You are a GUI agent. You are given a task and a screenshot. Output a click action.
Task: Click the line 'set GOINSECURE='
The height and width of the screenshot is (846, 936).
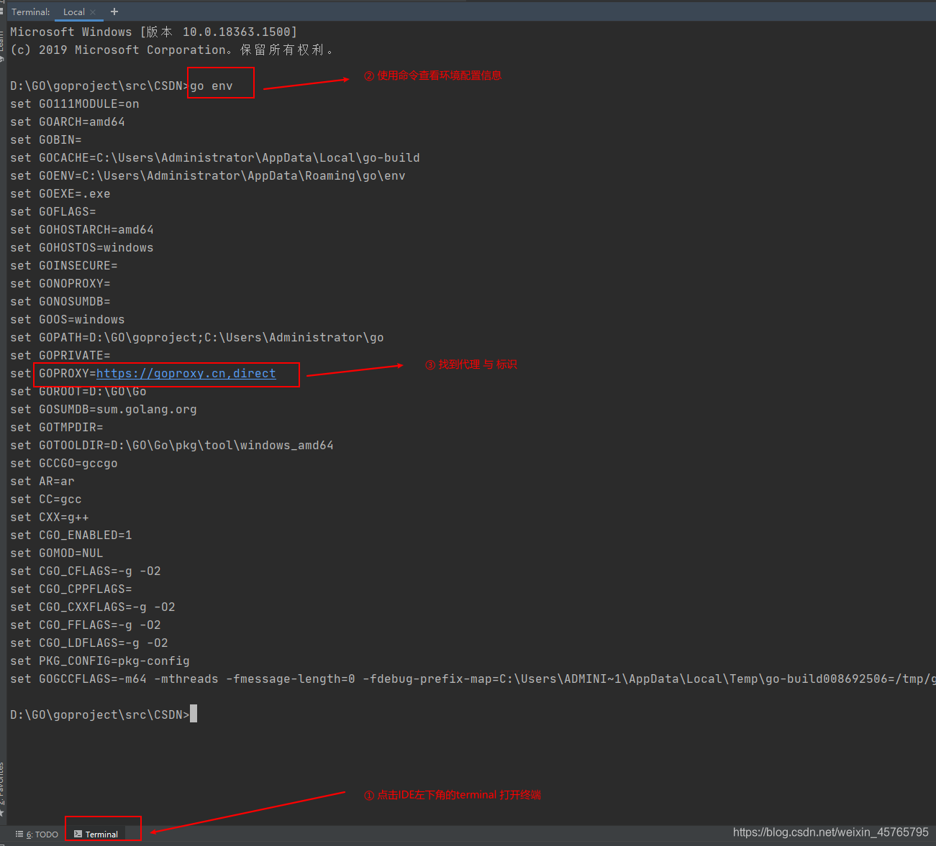coord(64,265)
